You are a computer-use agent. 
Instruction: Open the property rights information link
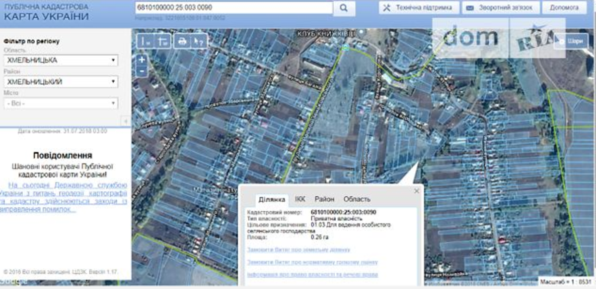(312, 275)
